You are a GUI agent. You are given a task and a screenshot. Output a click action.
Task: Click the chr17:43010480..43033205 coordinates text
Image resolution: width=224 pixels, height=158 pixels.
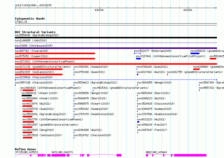[33, 5]
